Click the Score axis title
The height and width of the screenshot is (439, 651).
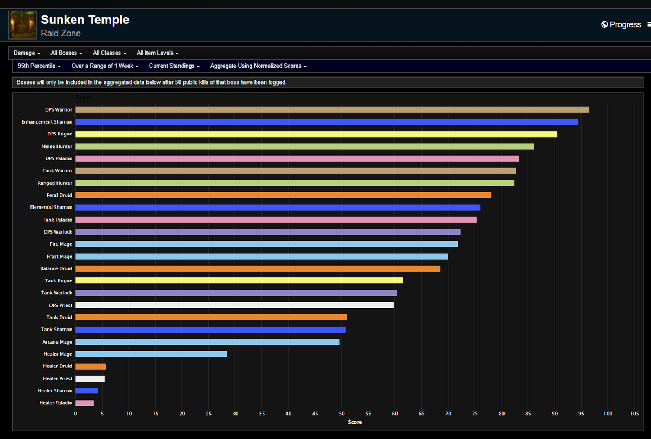(355, 422)
